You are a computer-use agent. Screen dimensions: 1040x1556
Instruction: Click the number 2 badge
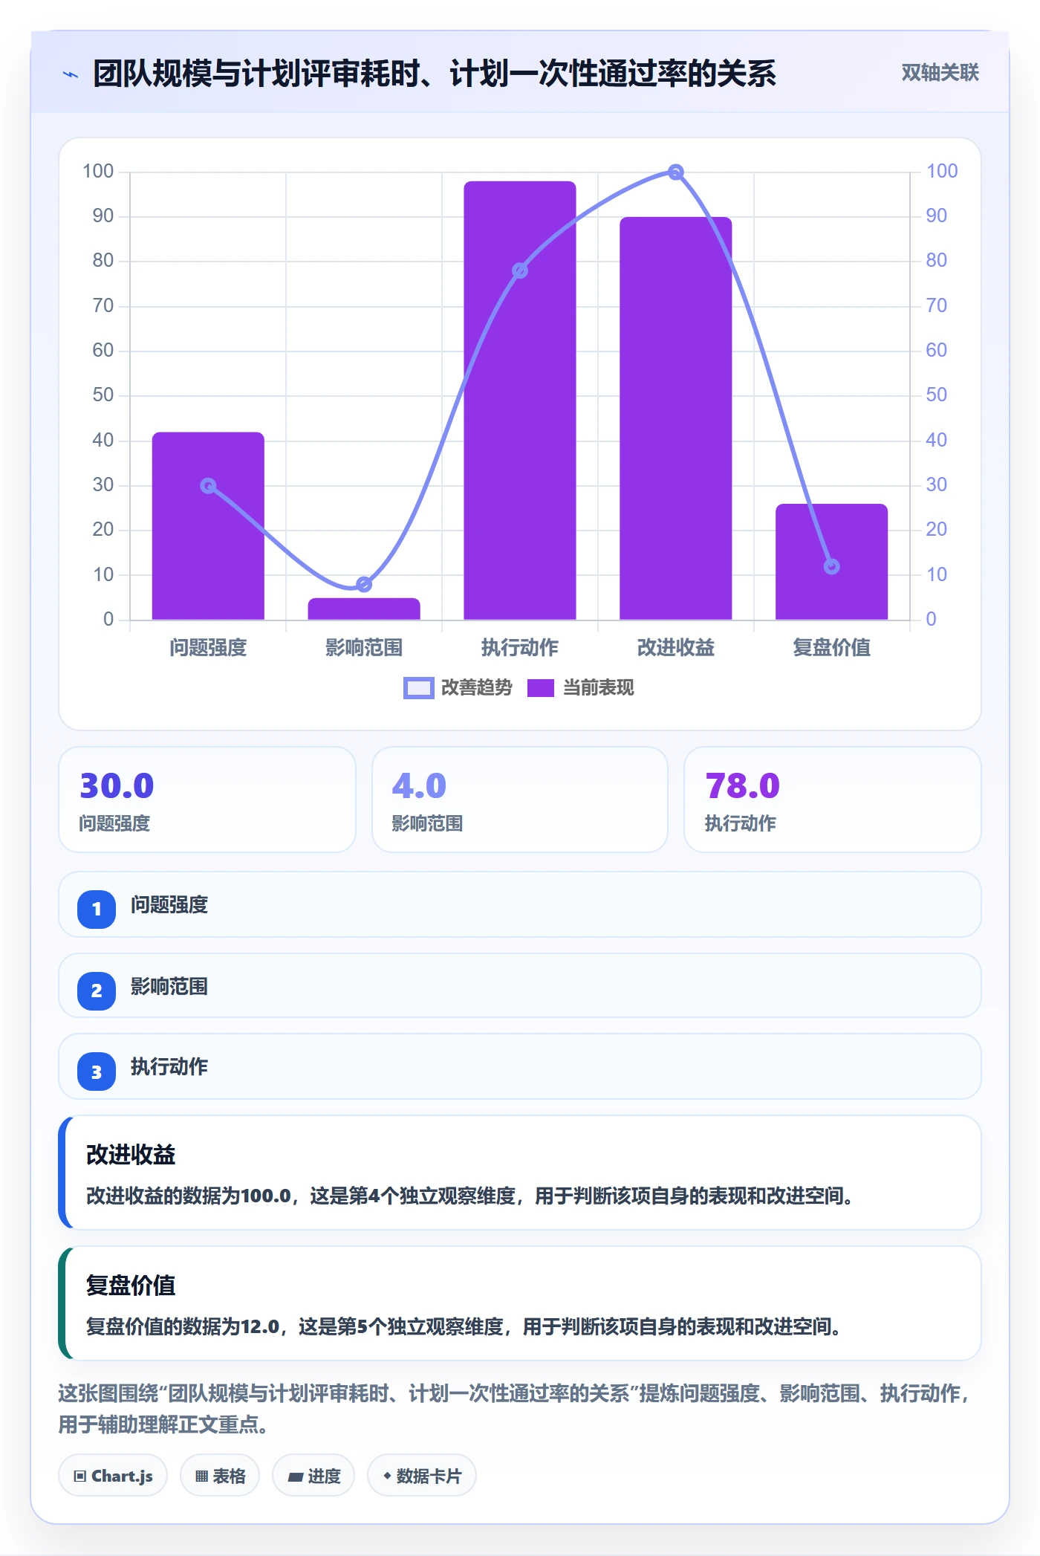click(97, 991)
